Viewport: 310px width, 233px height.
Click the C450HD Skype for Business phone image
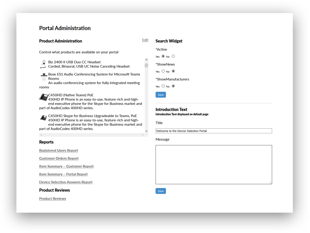(43, 118)
